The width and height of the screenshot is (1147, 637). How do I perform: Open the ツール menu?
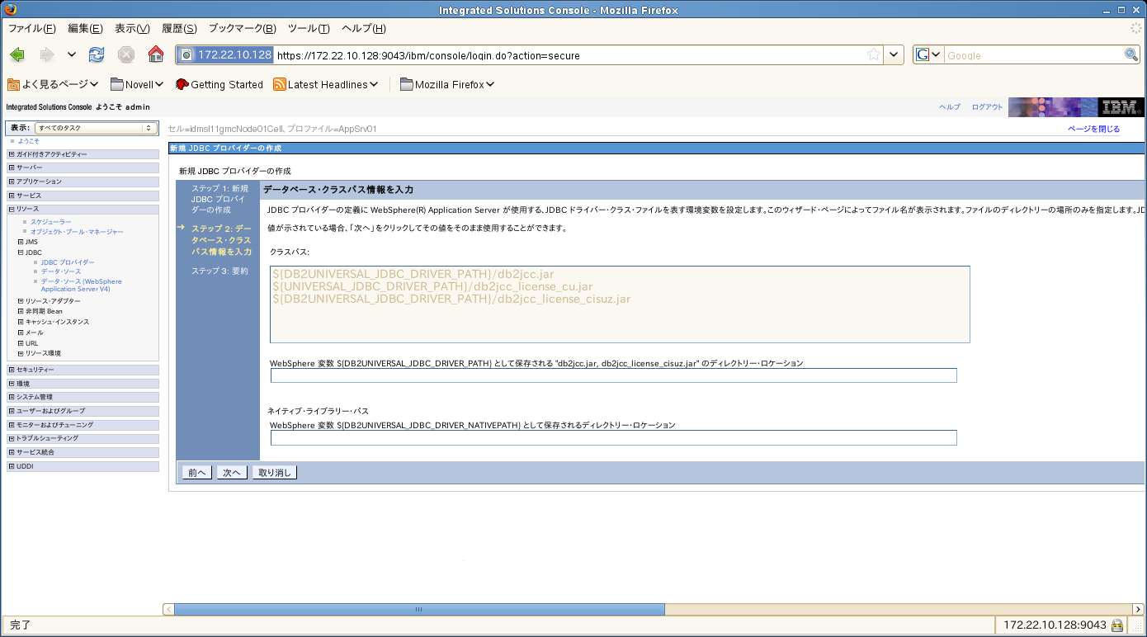point(308,28)
